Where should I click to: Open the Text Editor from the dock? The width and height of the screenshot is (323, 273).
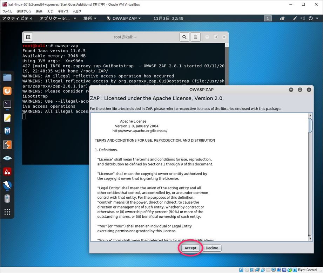[x=7, y=117]
